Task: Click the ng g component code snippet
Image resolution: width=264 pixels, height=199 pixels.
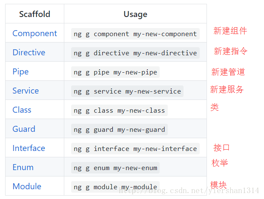Action: tap(135, 34)
